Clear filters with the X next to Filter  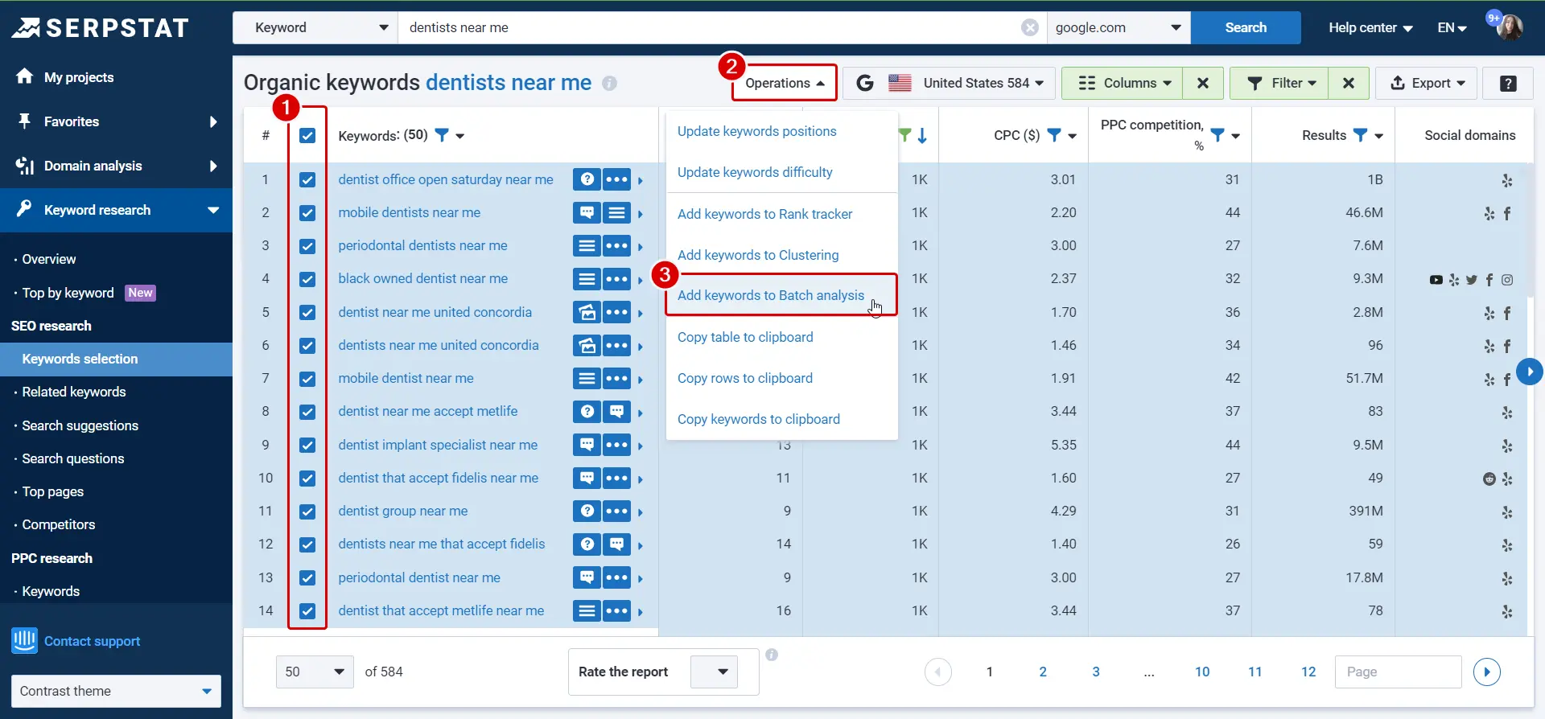point(1349,83)
